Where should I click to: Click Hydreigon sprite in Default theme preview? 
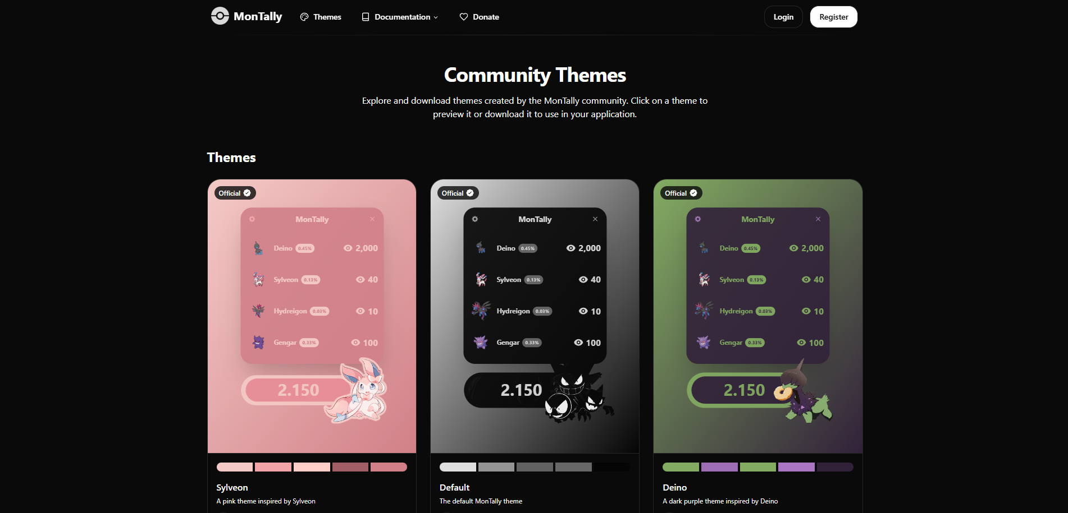tap(481, 310)
